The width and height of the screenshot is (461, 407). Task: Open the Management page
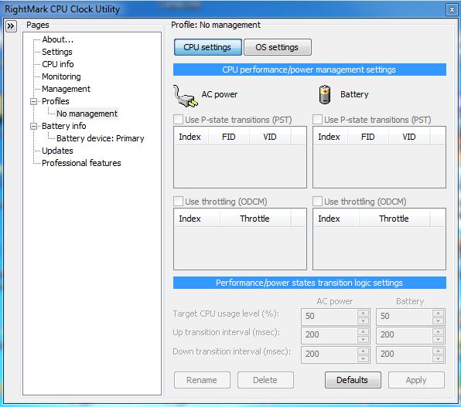point(66,89)
